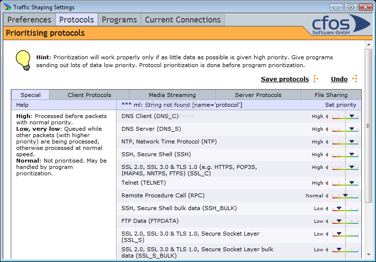Open the Programs tab
Viewport: 376px width, 262px height.
coord(119,20)
